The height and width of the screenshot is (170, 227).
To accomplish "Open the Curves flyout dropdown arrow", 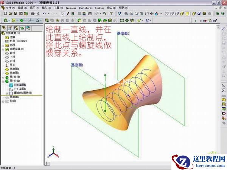I will point(151,20).
